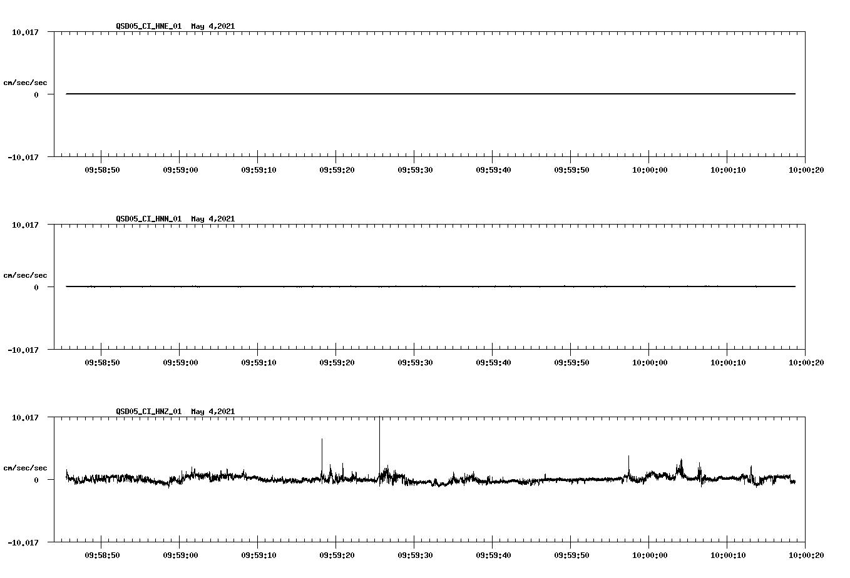The height and width of the screenshot is (578, 850).
Task: Click the May 4,2021 date label on top plot
Action: pyautogui.click(x=212, y=26)
